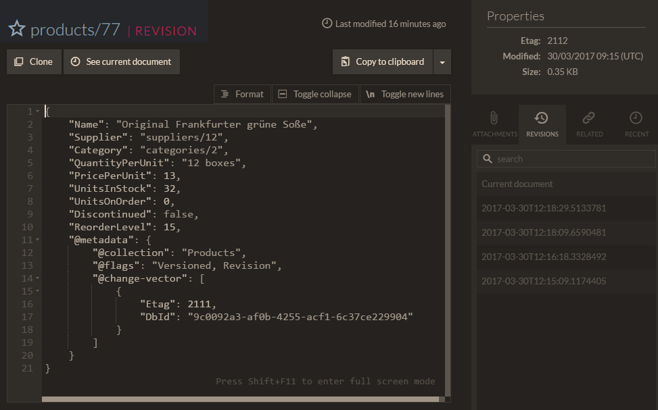The height and width of the screenshot is (410, 658).
Task: Star the products/77 document
Action: pos(17,28)
